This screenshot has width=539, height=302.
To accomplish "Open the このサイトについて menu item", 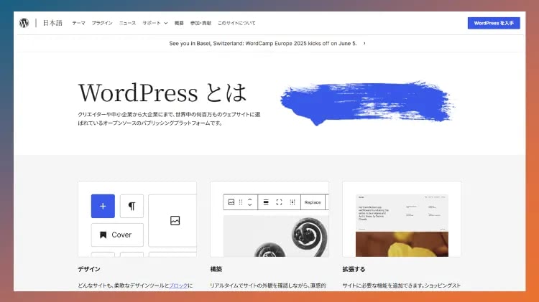I will point(236,23).
